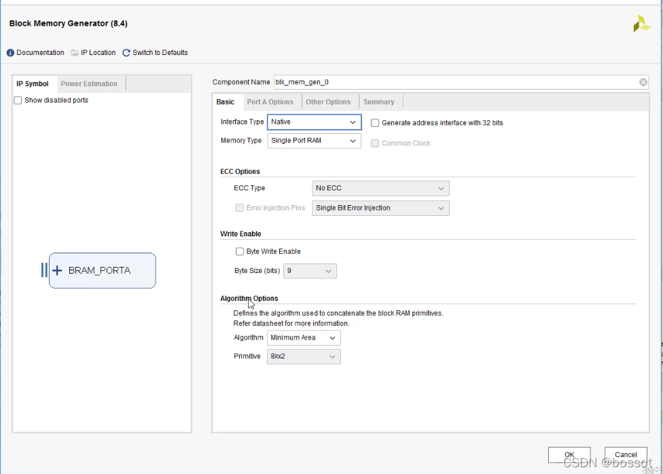Click the Switch to Defaults refresh icon
The image size is (663, 474).
126,53
